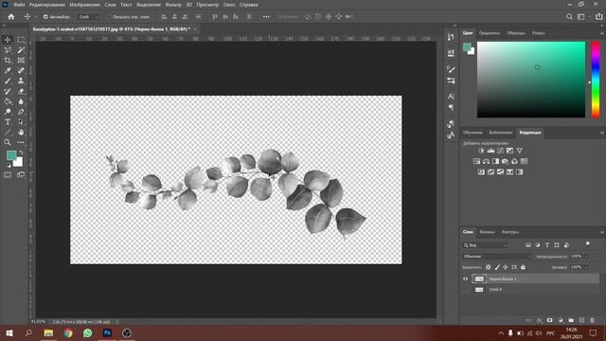Select the Dodge tool

pos(8,112)
